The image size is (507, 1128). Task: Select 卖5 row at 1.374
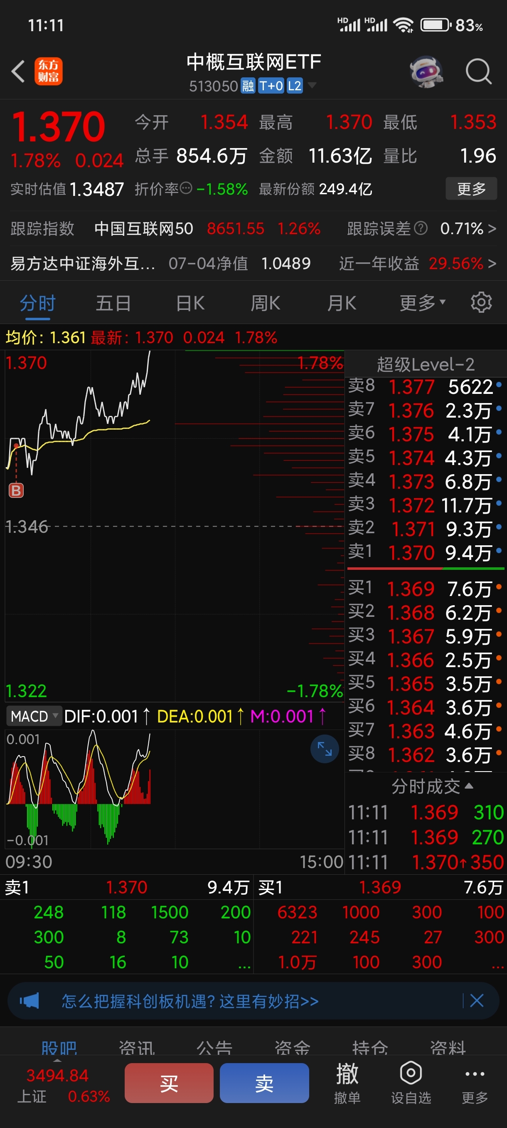click(x=425, y=458)
